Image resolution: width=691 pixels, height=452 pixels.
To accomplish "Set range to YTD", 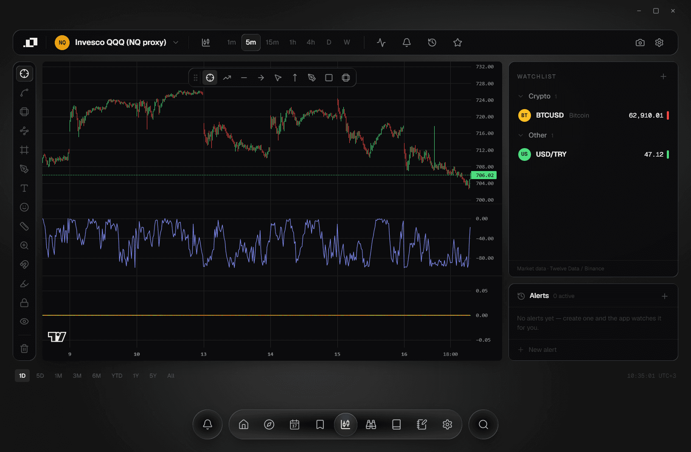I will (x=117, y=376).
